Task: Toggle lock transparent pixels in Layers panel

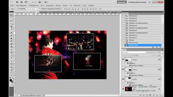Action: [x=131, y=56]
